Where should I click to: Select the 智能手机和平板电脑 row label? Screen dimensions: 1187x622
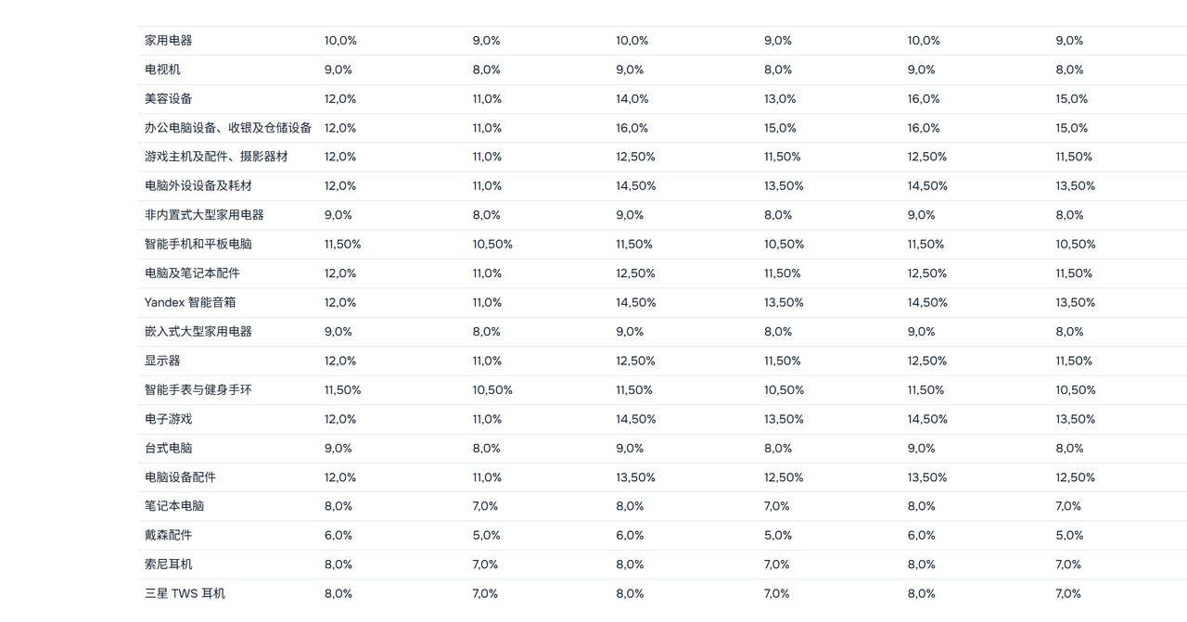[x=198, y=245]
